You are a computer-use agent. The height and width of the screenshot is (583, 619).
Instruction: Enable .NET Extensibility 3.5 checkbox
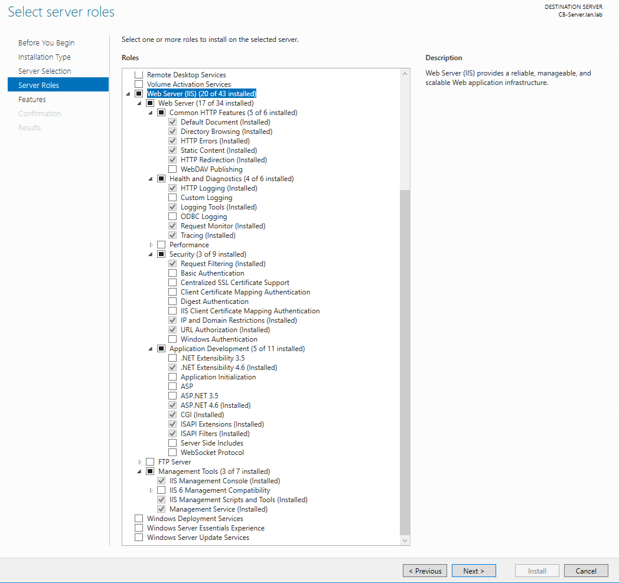(172, 358)
